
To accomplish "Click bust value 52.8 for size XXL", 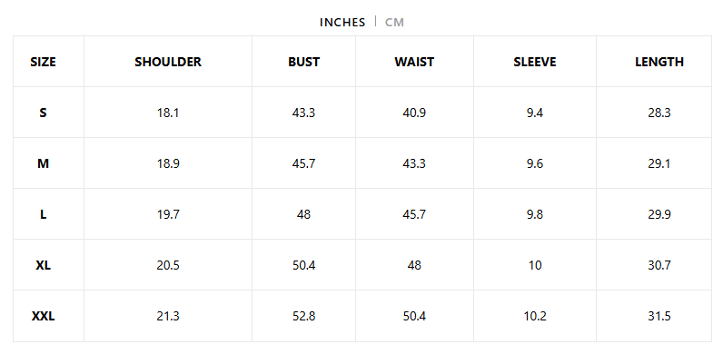I will (304, 316).
